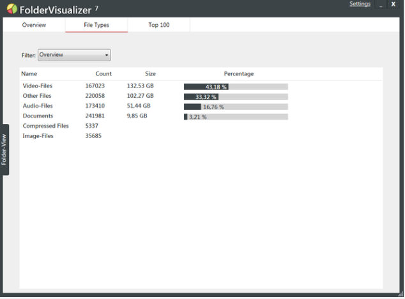Select the Other Files row
Screen dimensions: 405x299
pyautogui.click(x=37, y=96)
